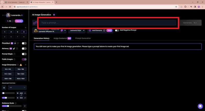Click the New badge beside Add Elements
This screenshot has height=111, width=205.
pos(109,31)
